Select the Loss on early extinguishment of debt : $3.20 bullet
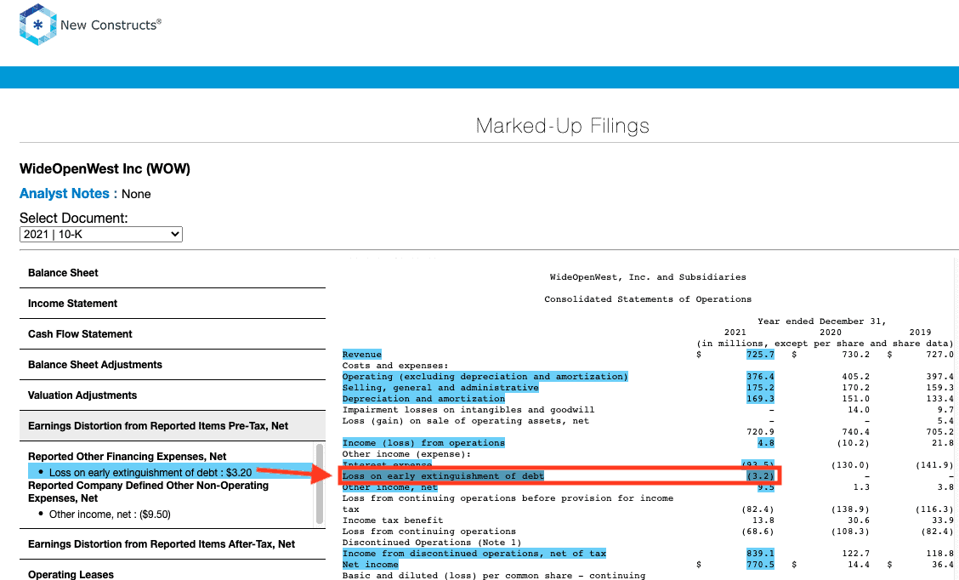959x580 pixels. (150, 472)
